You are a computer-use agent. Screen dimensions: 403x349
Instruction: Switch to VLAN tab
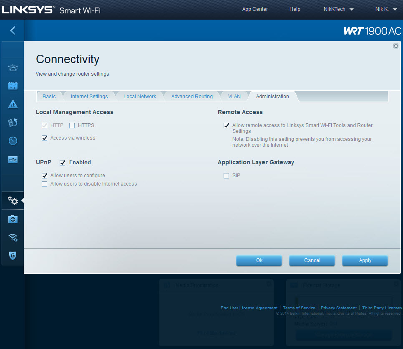[x=234, y=96]
